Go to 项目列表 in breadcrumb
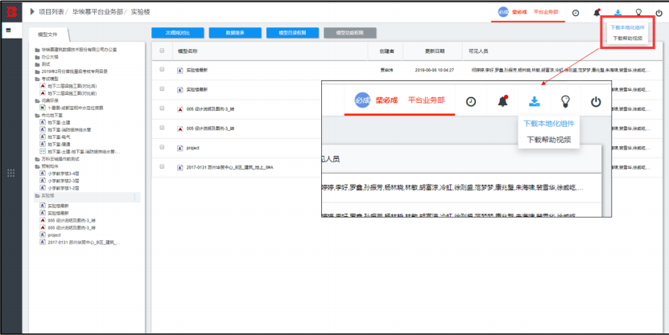 point(52,12)
